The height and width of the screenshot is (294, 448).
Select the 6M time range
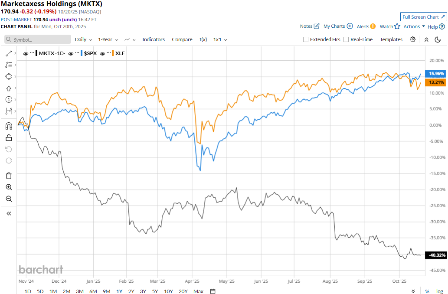click(93, 291)
